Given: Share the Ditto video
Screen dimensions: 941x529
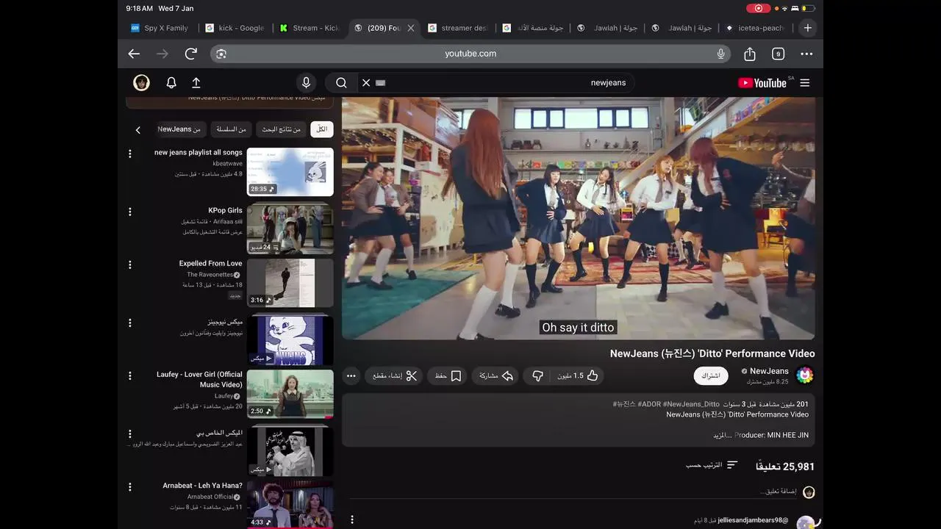Looking at the screenshot, I should [x=496, y=375].
